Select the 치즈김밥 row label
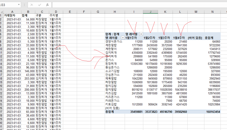 pyautogui.click(x=111, y=93)
